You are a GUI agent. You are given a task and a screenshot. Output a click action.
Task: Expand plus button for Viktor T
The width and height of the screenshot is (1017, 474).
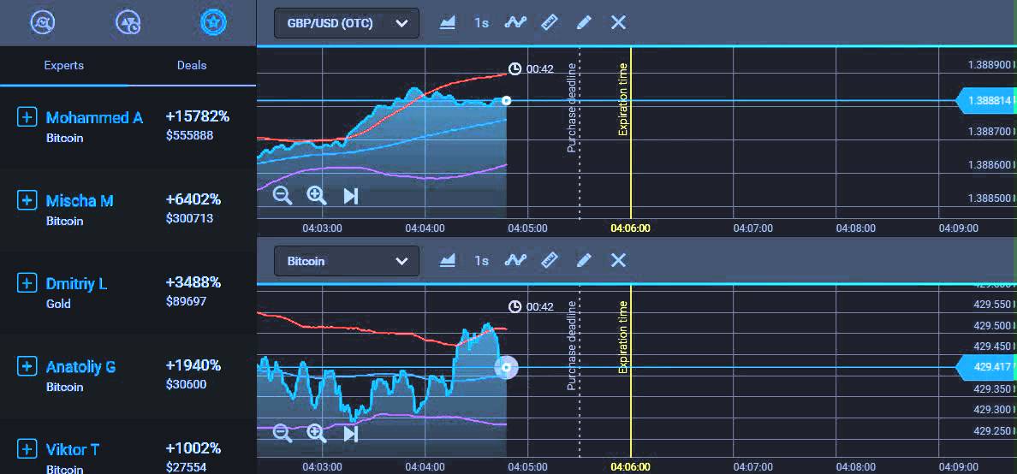point(26,448)
